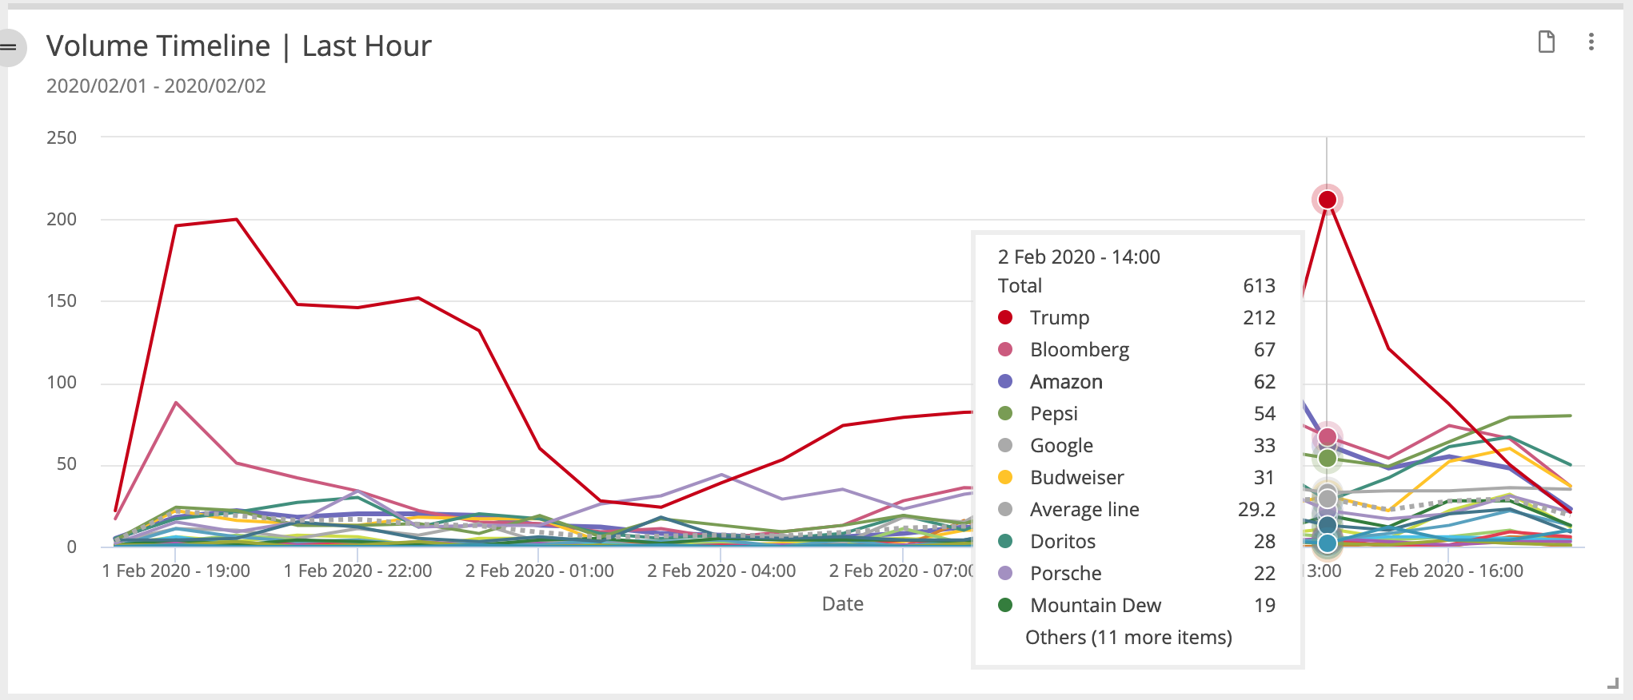Click the date range '2020/02/01 - 2020/02/02'

(x=156, y=86)
